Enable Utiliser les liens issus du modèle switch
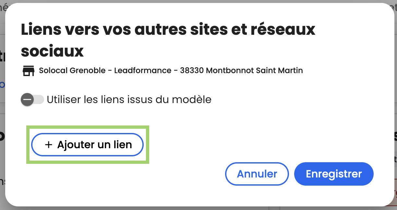 (x=32, y=99)
